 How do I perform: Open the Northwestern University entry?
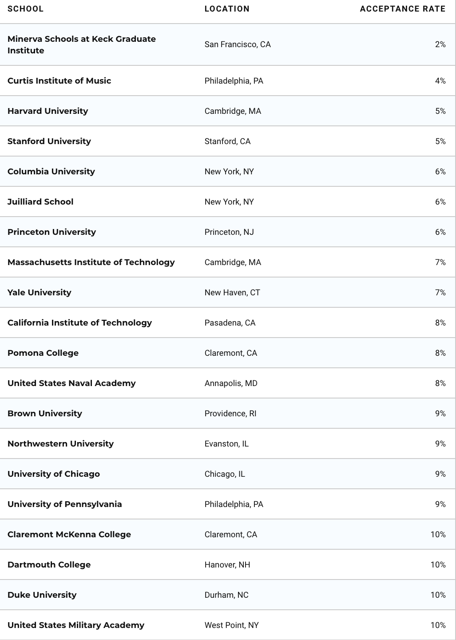60,443
